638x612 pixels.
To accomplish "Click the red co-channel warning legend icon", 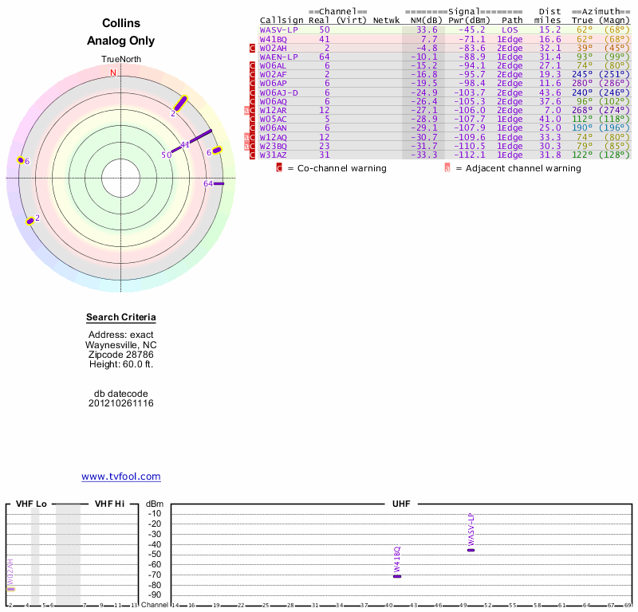I will coord(279,168).
